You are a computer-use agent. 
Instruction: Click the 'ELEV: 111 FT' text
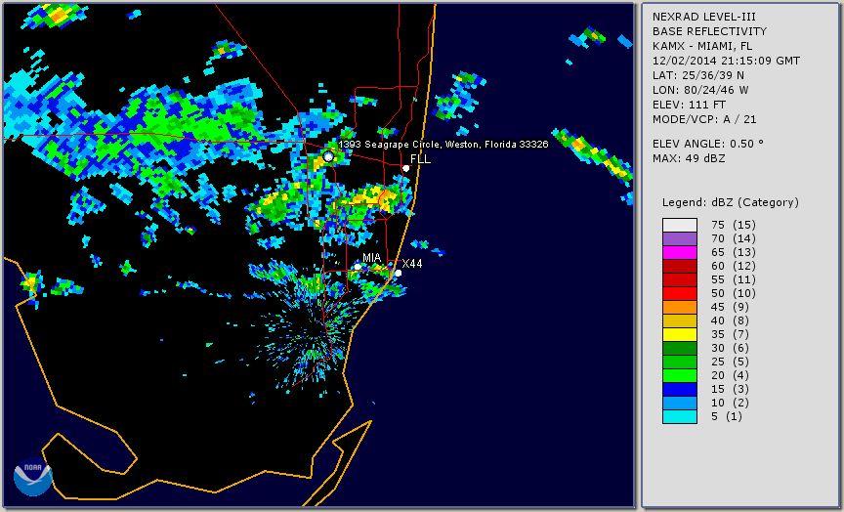pos(689,105)
